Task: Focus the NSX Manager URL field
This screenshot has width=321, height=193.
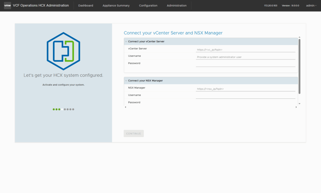Action: tap(245, 89)
